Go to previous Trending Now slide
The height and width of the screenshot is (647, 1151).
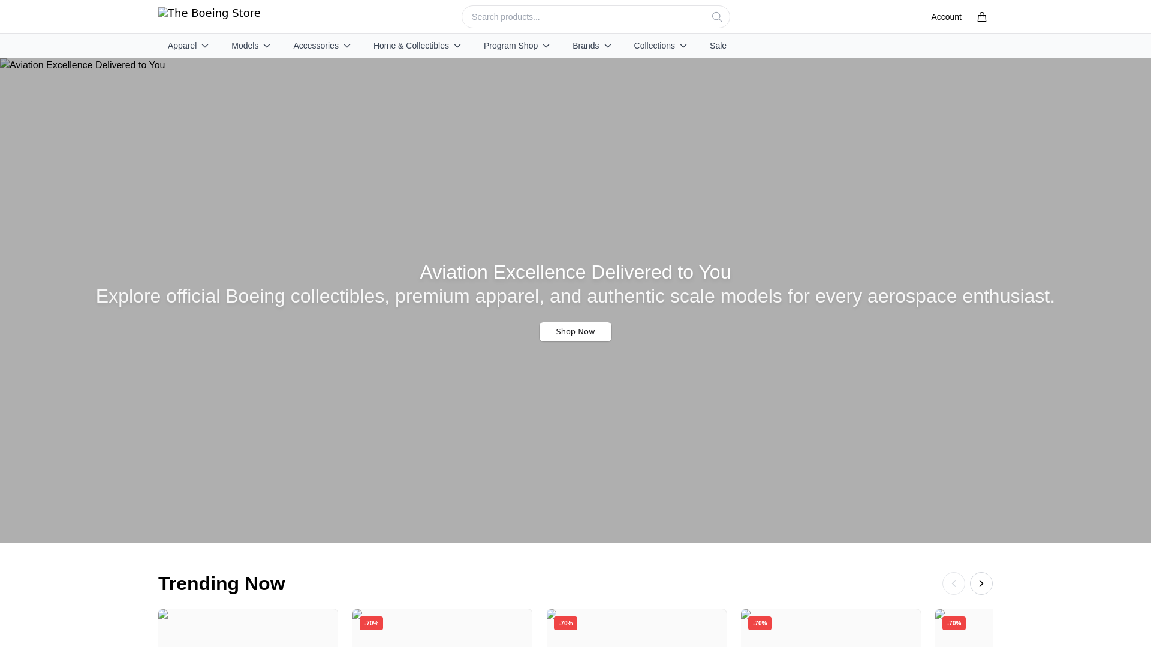(953, 583)
